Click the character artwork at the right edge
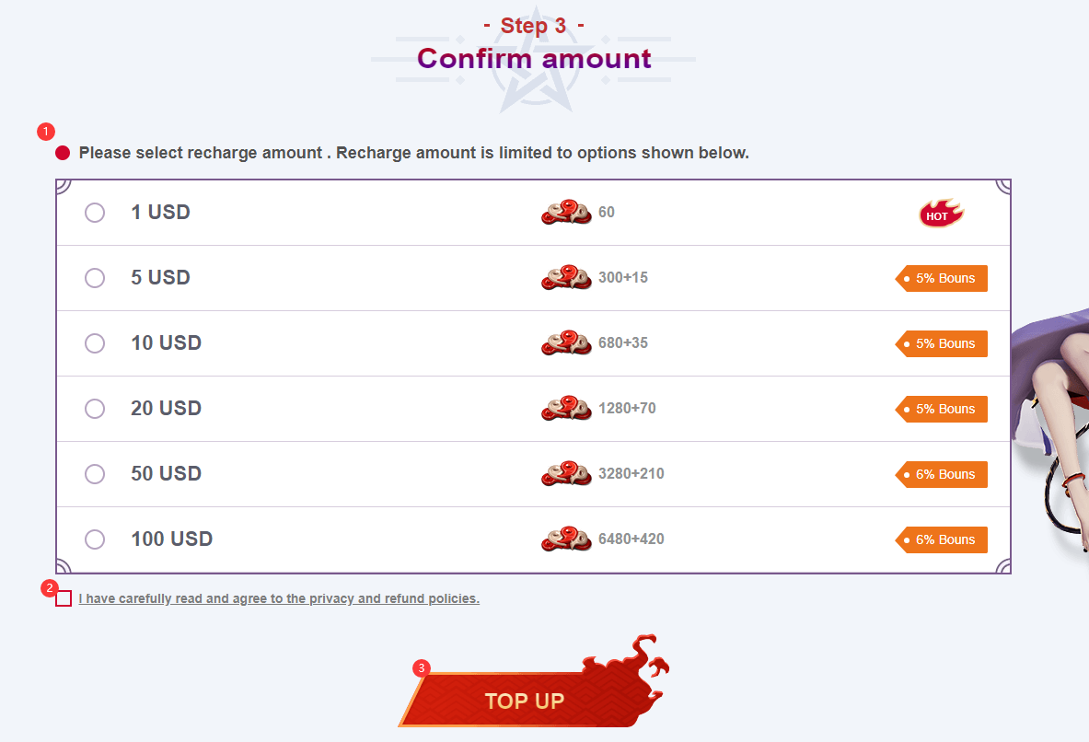Viewport: 1089px width, 742px height. pos(1050,431)
